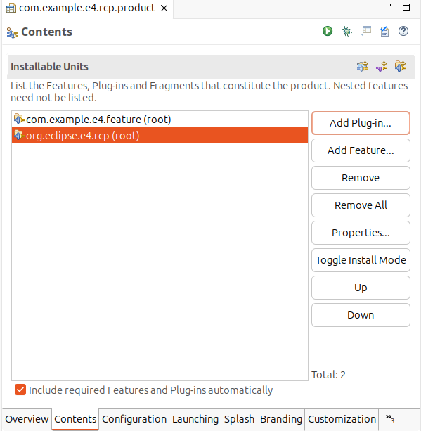Viewport: 421px width, 431px height.
Task: Click the Add Plug-in... button
Action: click(361, 123)
